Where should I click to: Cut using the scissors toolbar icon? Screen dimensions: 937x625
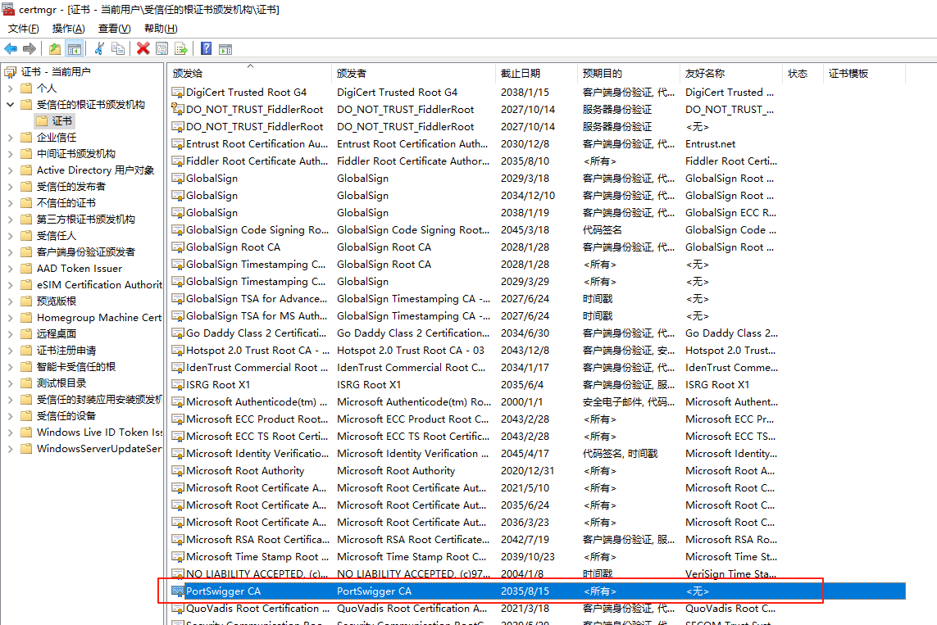coord(99,49)
